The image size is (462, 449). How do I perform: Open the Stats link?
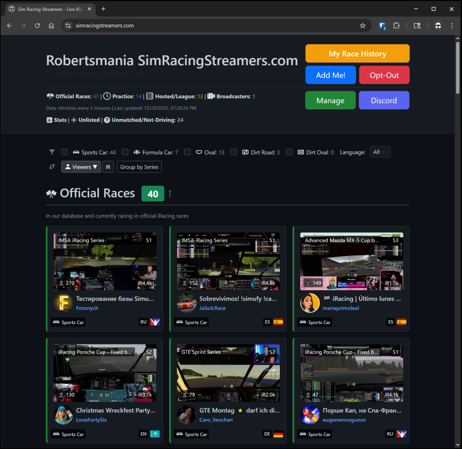click(57, 120)
